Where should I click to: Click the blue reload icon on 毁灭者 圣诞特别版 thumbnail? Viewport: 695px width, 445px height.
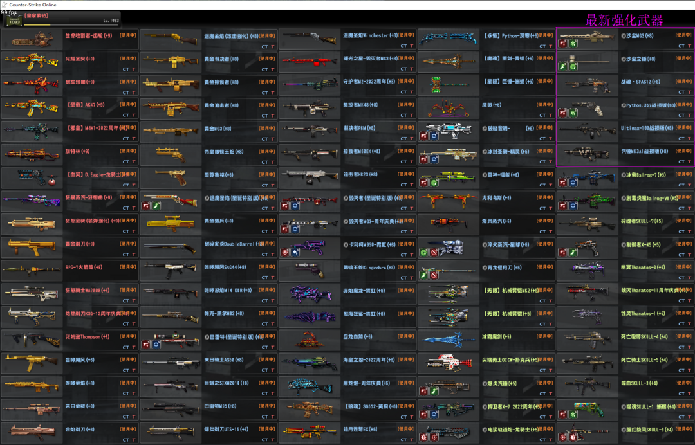[295, 206]
